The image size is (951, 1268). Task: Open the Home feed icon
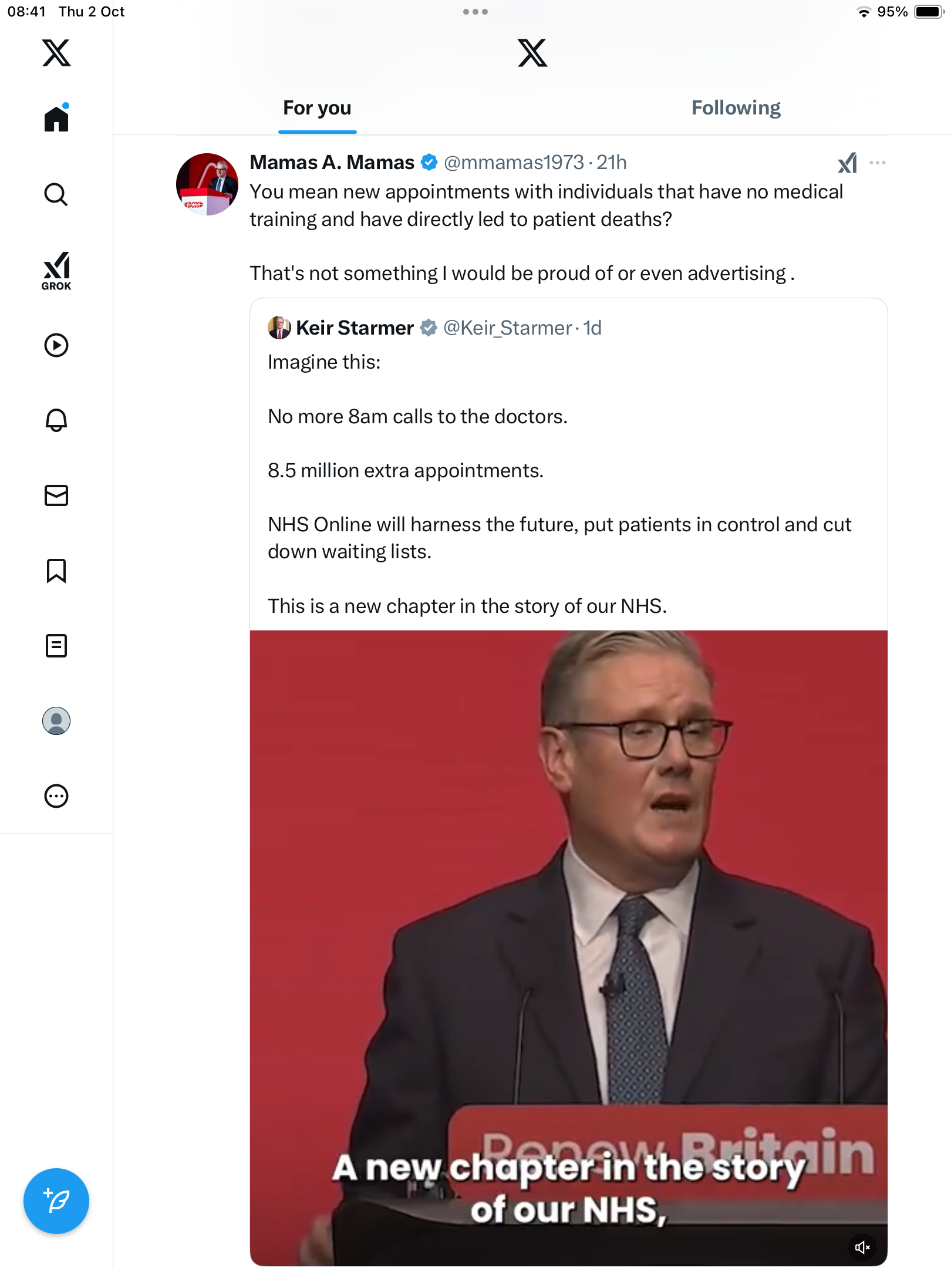56,119
